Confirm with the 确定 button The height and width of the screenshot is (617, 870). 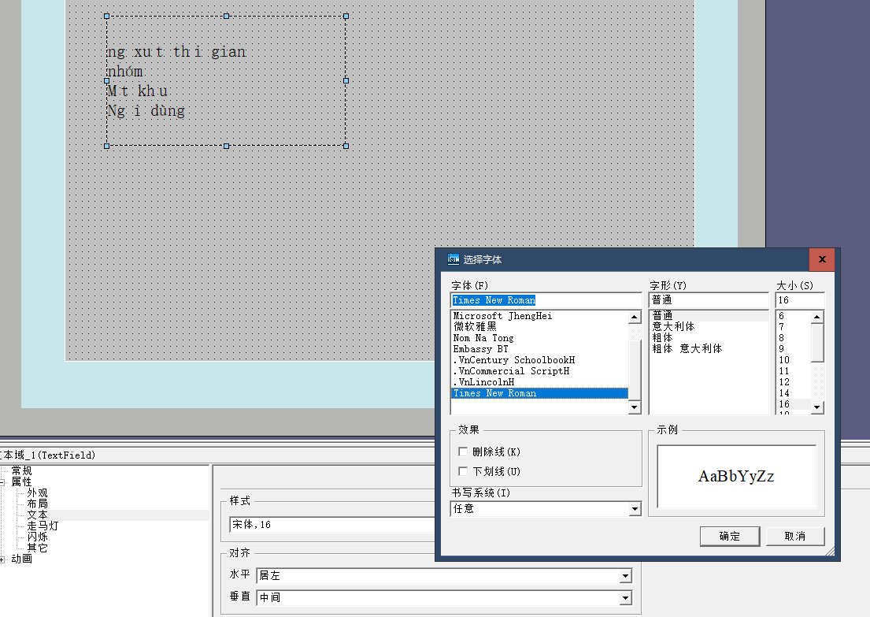click(x=730, y=537)
